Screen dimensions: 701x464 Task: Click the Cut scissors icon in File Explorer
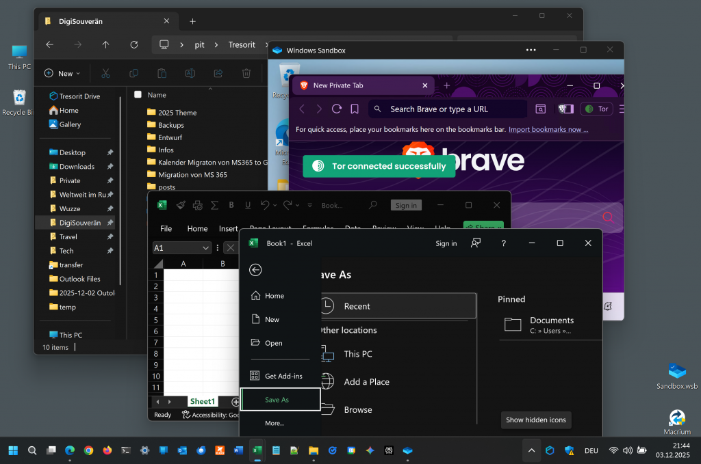105,73
